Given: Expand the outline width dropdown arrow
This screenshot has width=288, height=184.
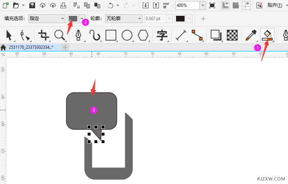Looking at the screenshot, I should 169,19.
